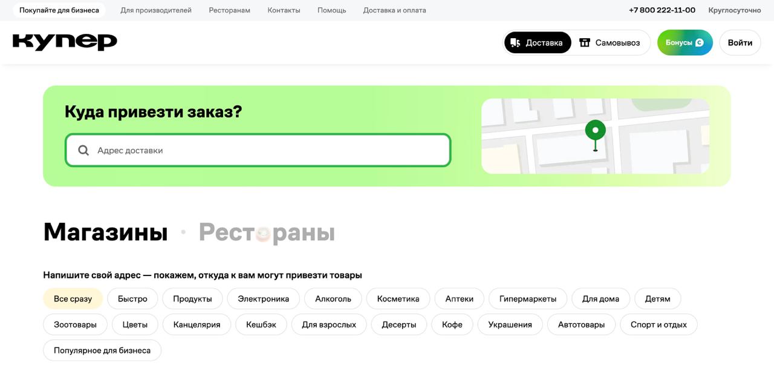
Task: Open Доставка и оплата link
Action: tap(395, 10)
